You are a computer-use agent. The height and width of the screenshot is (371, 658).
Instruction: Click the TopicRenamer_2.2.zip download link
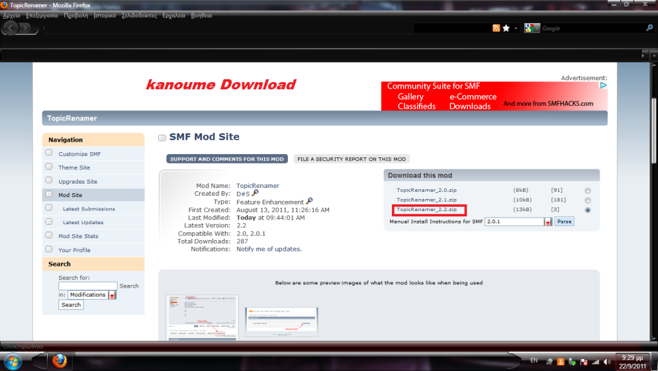pyautogui.click(x=427, y=210)
